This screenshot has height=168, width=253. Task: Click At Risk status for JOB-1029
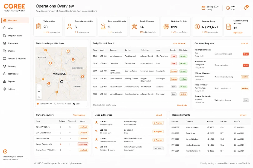coord(183,94)
